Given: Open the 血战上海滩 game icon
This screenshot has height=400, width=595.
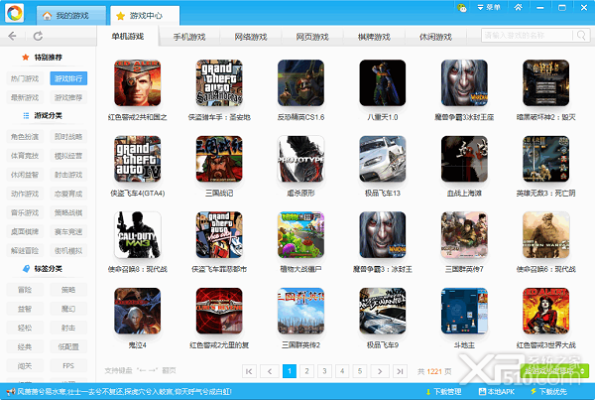Looking at the screenshot, I should tap(464, 159).
